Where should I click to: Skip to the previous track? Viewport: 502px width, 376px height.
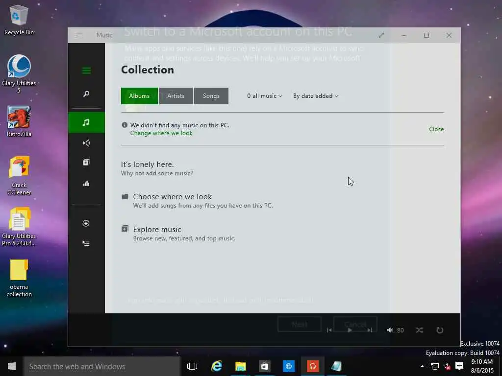pos(329,330)
